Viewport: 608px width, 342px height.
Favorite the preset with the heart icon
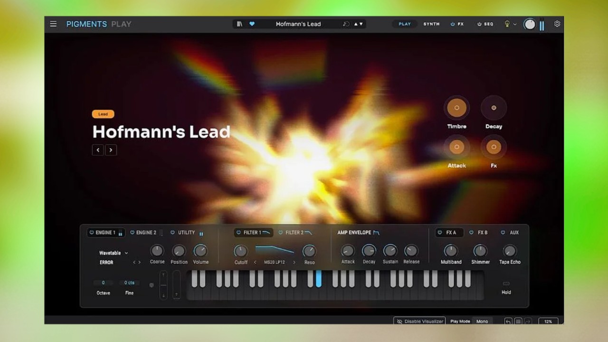tap(252, 24)
